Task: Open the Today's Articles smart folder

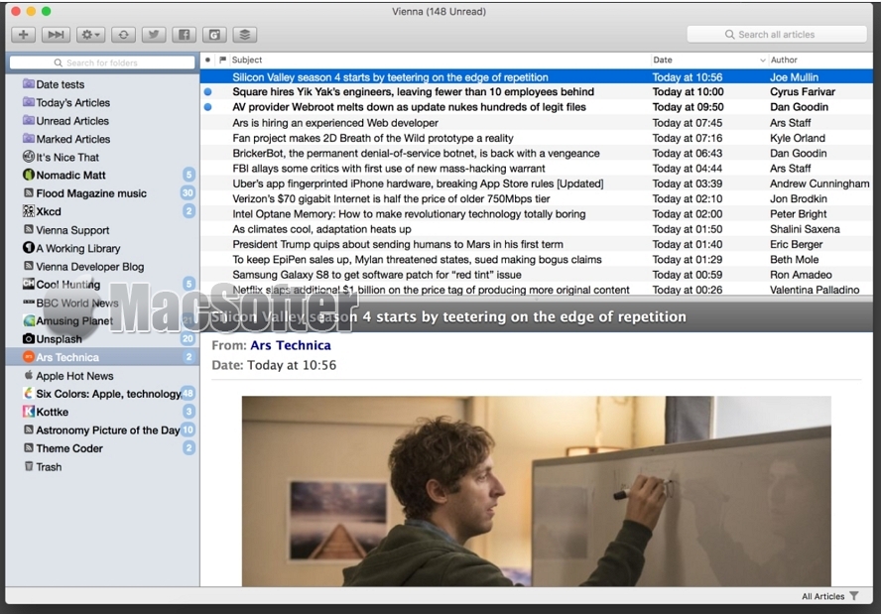Action: coord(102,103)
